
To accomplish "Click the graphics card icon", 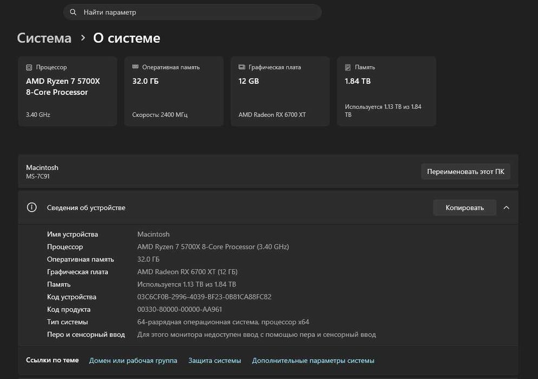I will point(242,67).
